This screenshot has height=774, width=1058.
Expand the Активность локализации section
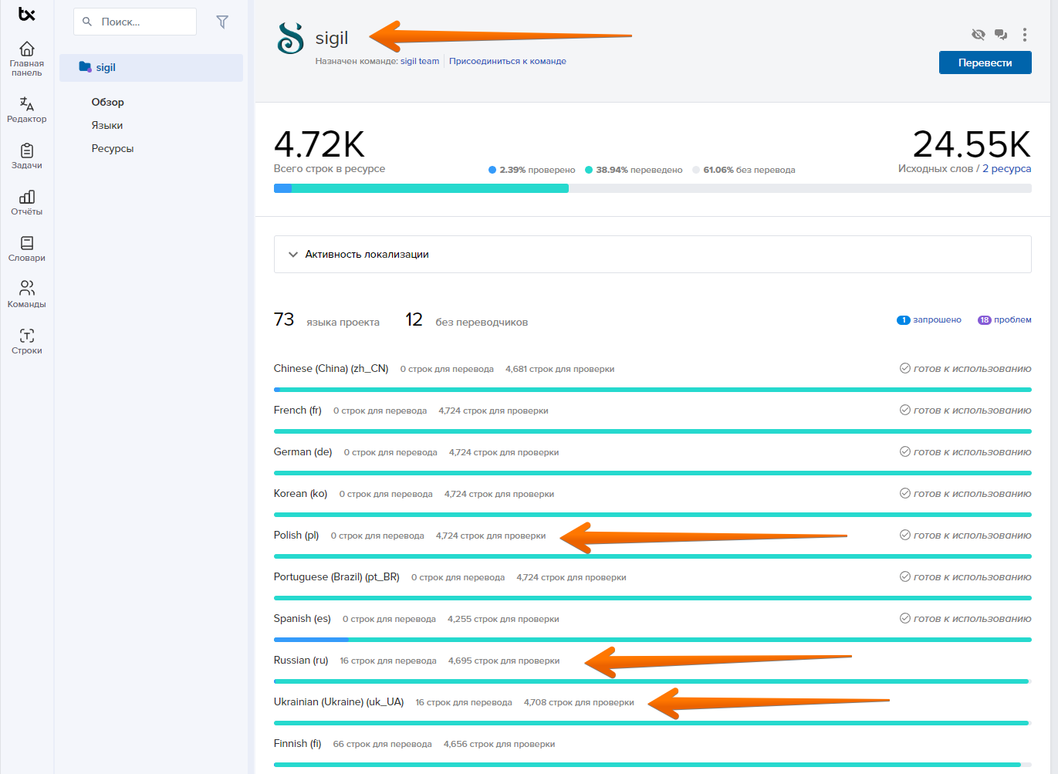[652, 254]
